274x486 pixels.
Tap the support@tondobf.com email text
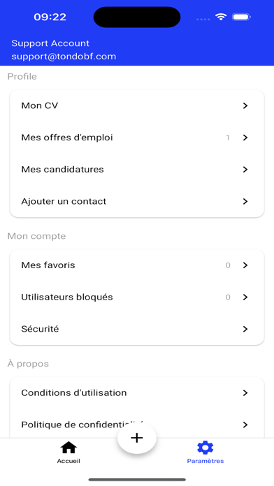click(x=64, y=57)
